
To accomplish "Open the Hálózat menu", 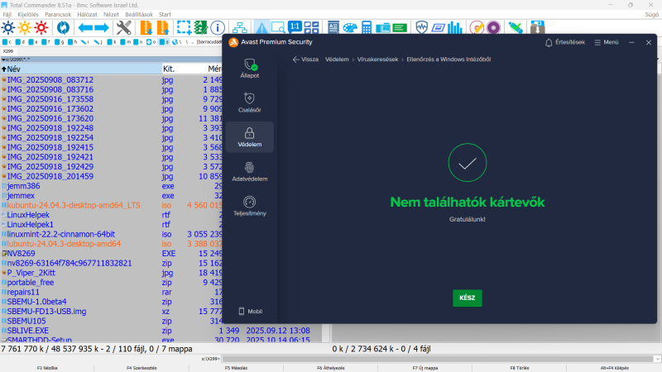I will pyautogui.click(x=87, y=14).
